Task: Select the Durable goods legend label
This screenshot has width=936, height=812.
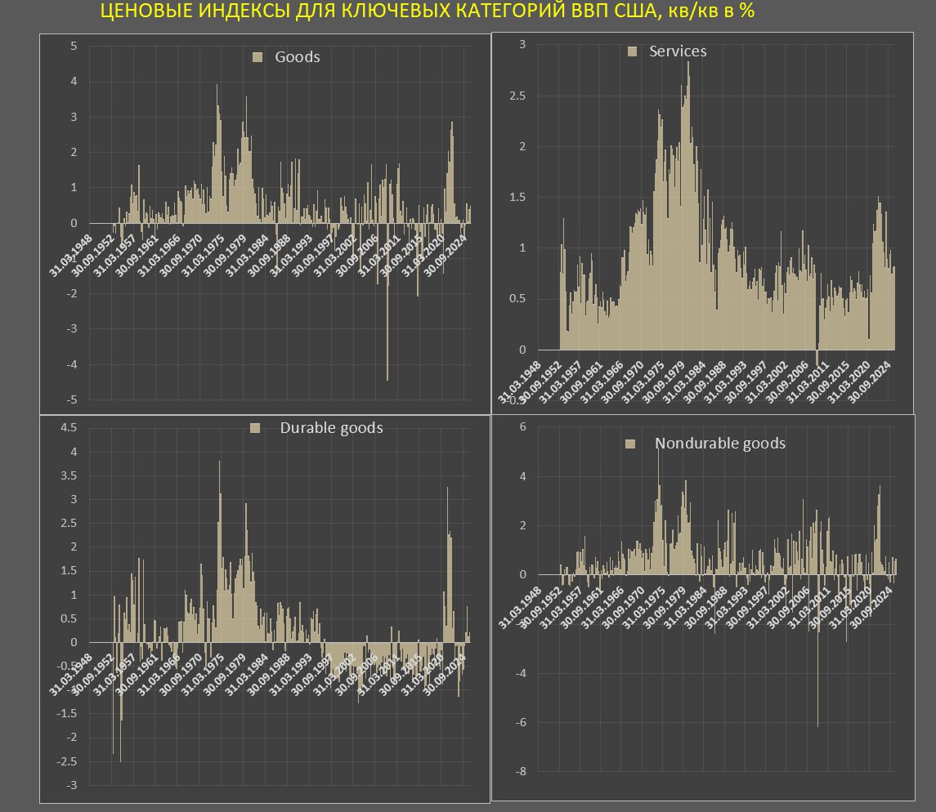Action: (x=331, y=428)
